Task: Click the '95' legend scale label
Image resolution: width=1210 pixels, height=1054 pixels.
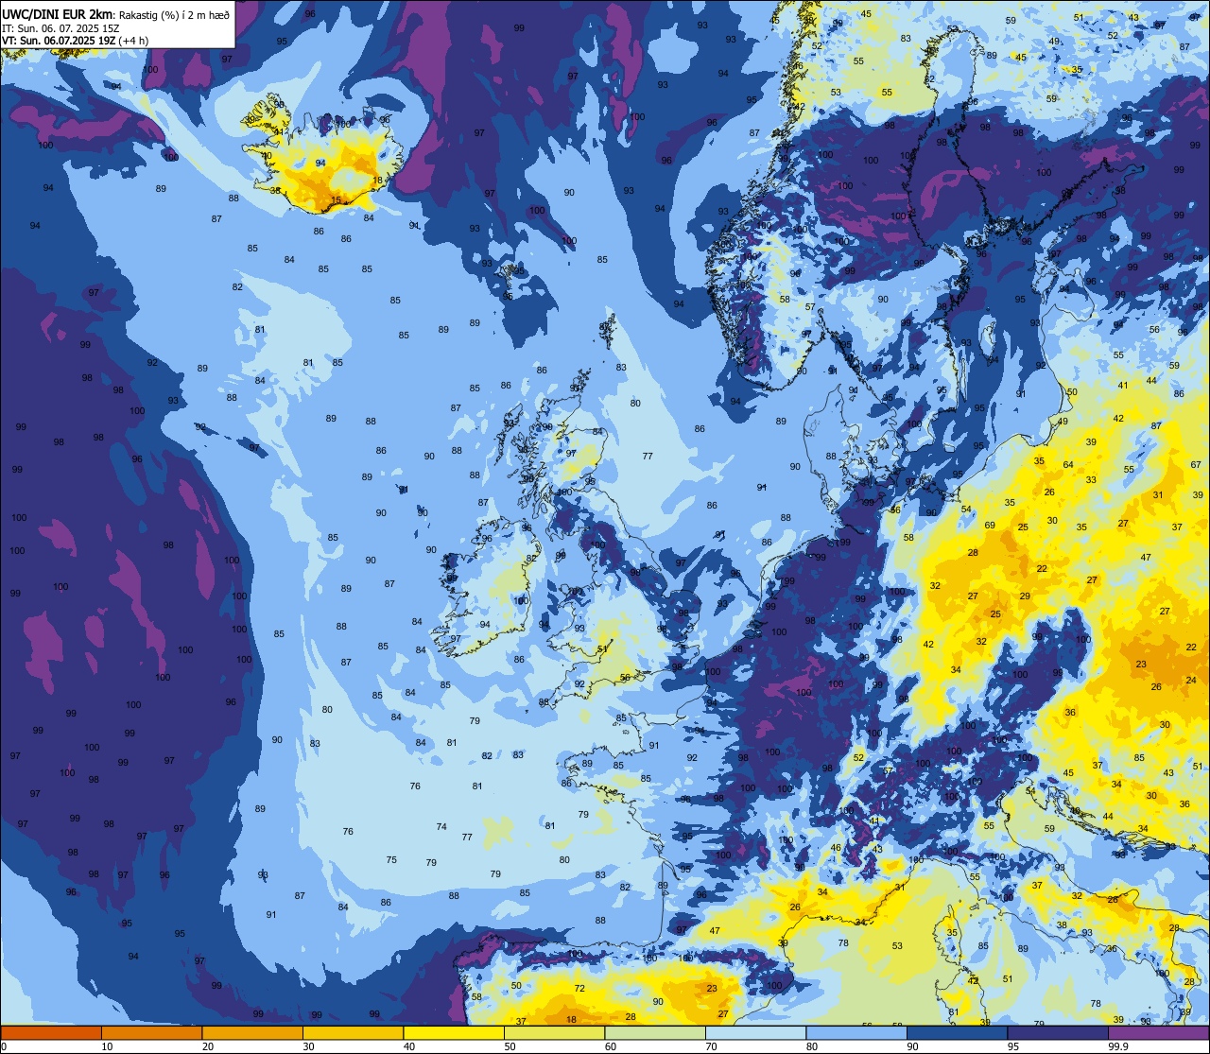Action: (1014, 1046)
